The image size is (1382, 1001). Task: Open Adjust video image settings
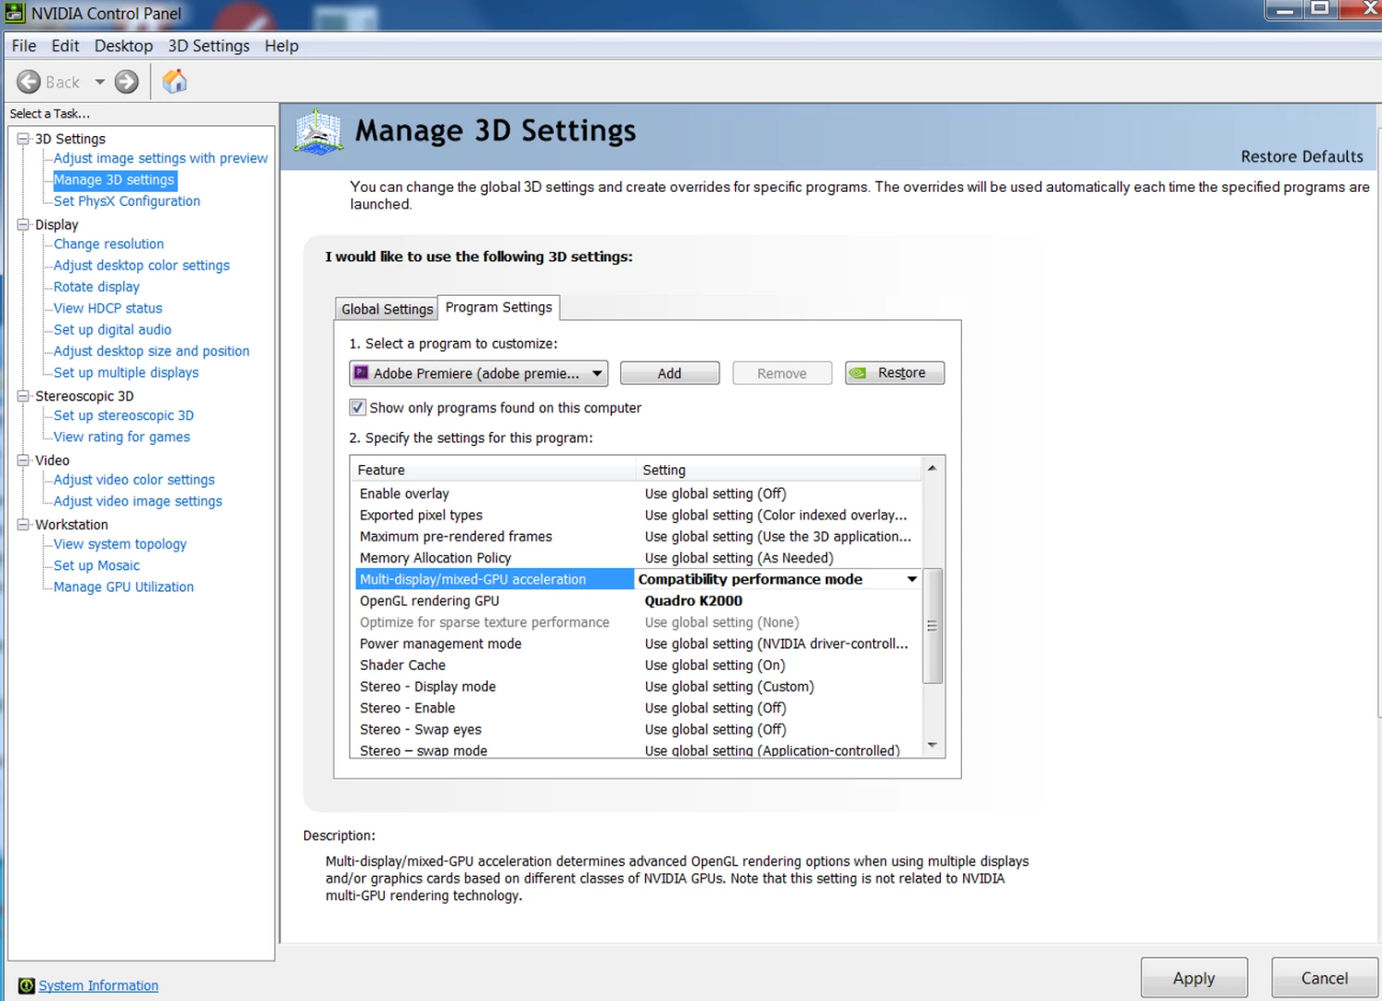tap(138, 500)
